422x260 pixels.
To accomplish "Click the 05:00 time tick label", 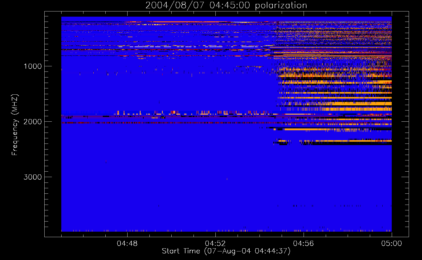I will 391,244.
